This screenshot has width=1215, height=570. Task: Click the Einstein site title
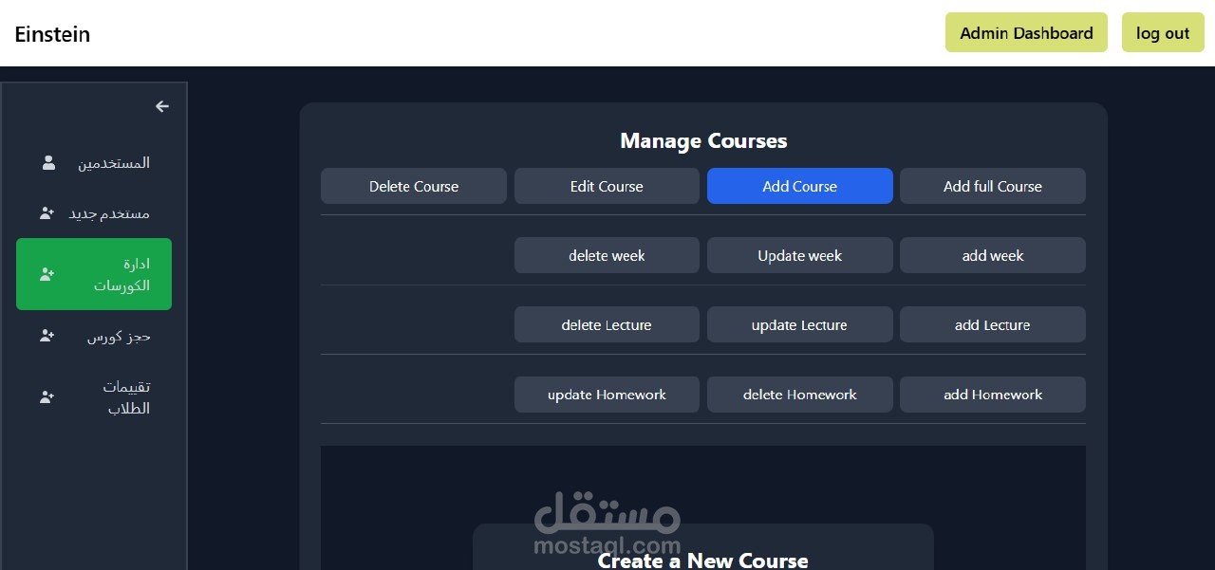(52, 34)
